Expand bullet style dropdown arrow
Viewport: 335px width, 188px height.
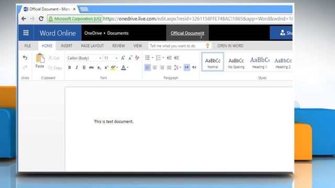click(152, 58)
